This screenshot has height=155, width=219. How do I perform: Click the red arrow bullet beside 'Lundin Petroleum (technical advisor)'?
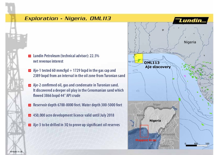point(30,56)
